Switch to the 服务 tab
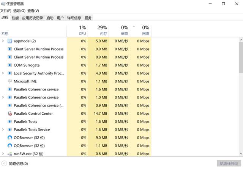243x170 pixels. click(88, 18)
